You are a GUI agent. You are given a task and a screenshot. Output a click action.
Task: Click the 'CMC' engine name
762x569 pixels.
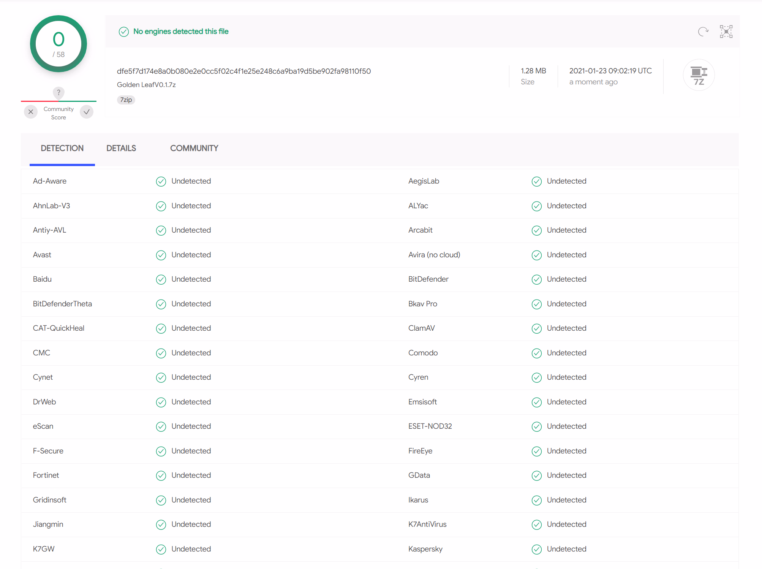click(x=41, y=353)
